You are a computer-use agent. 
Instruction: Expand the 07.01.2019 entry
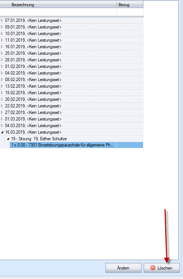(2, 20)
